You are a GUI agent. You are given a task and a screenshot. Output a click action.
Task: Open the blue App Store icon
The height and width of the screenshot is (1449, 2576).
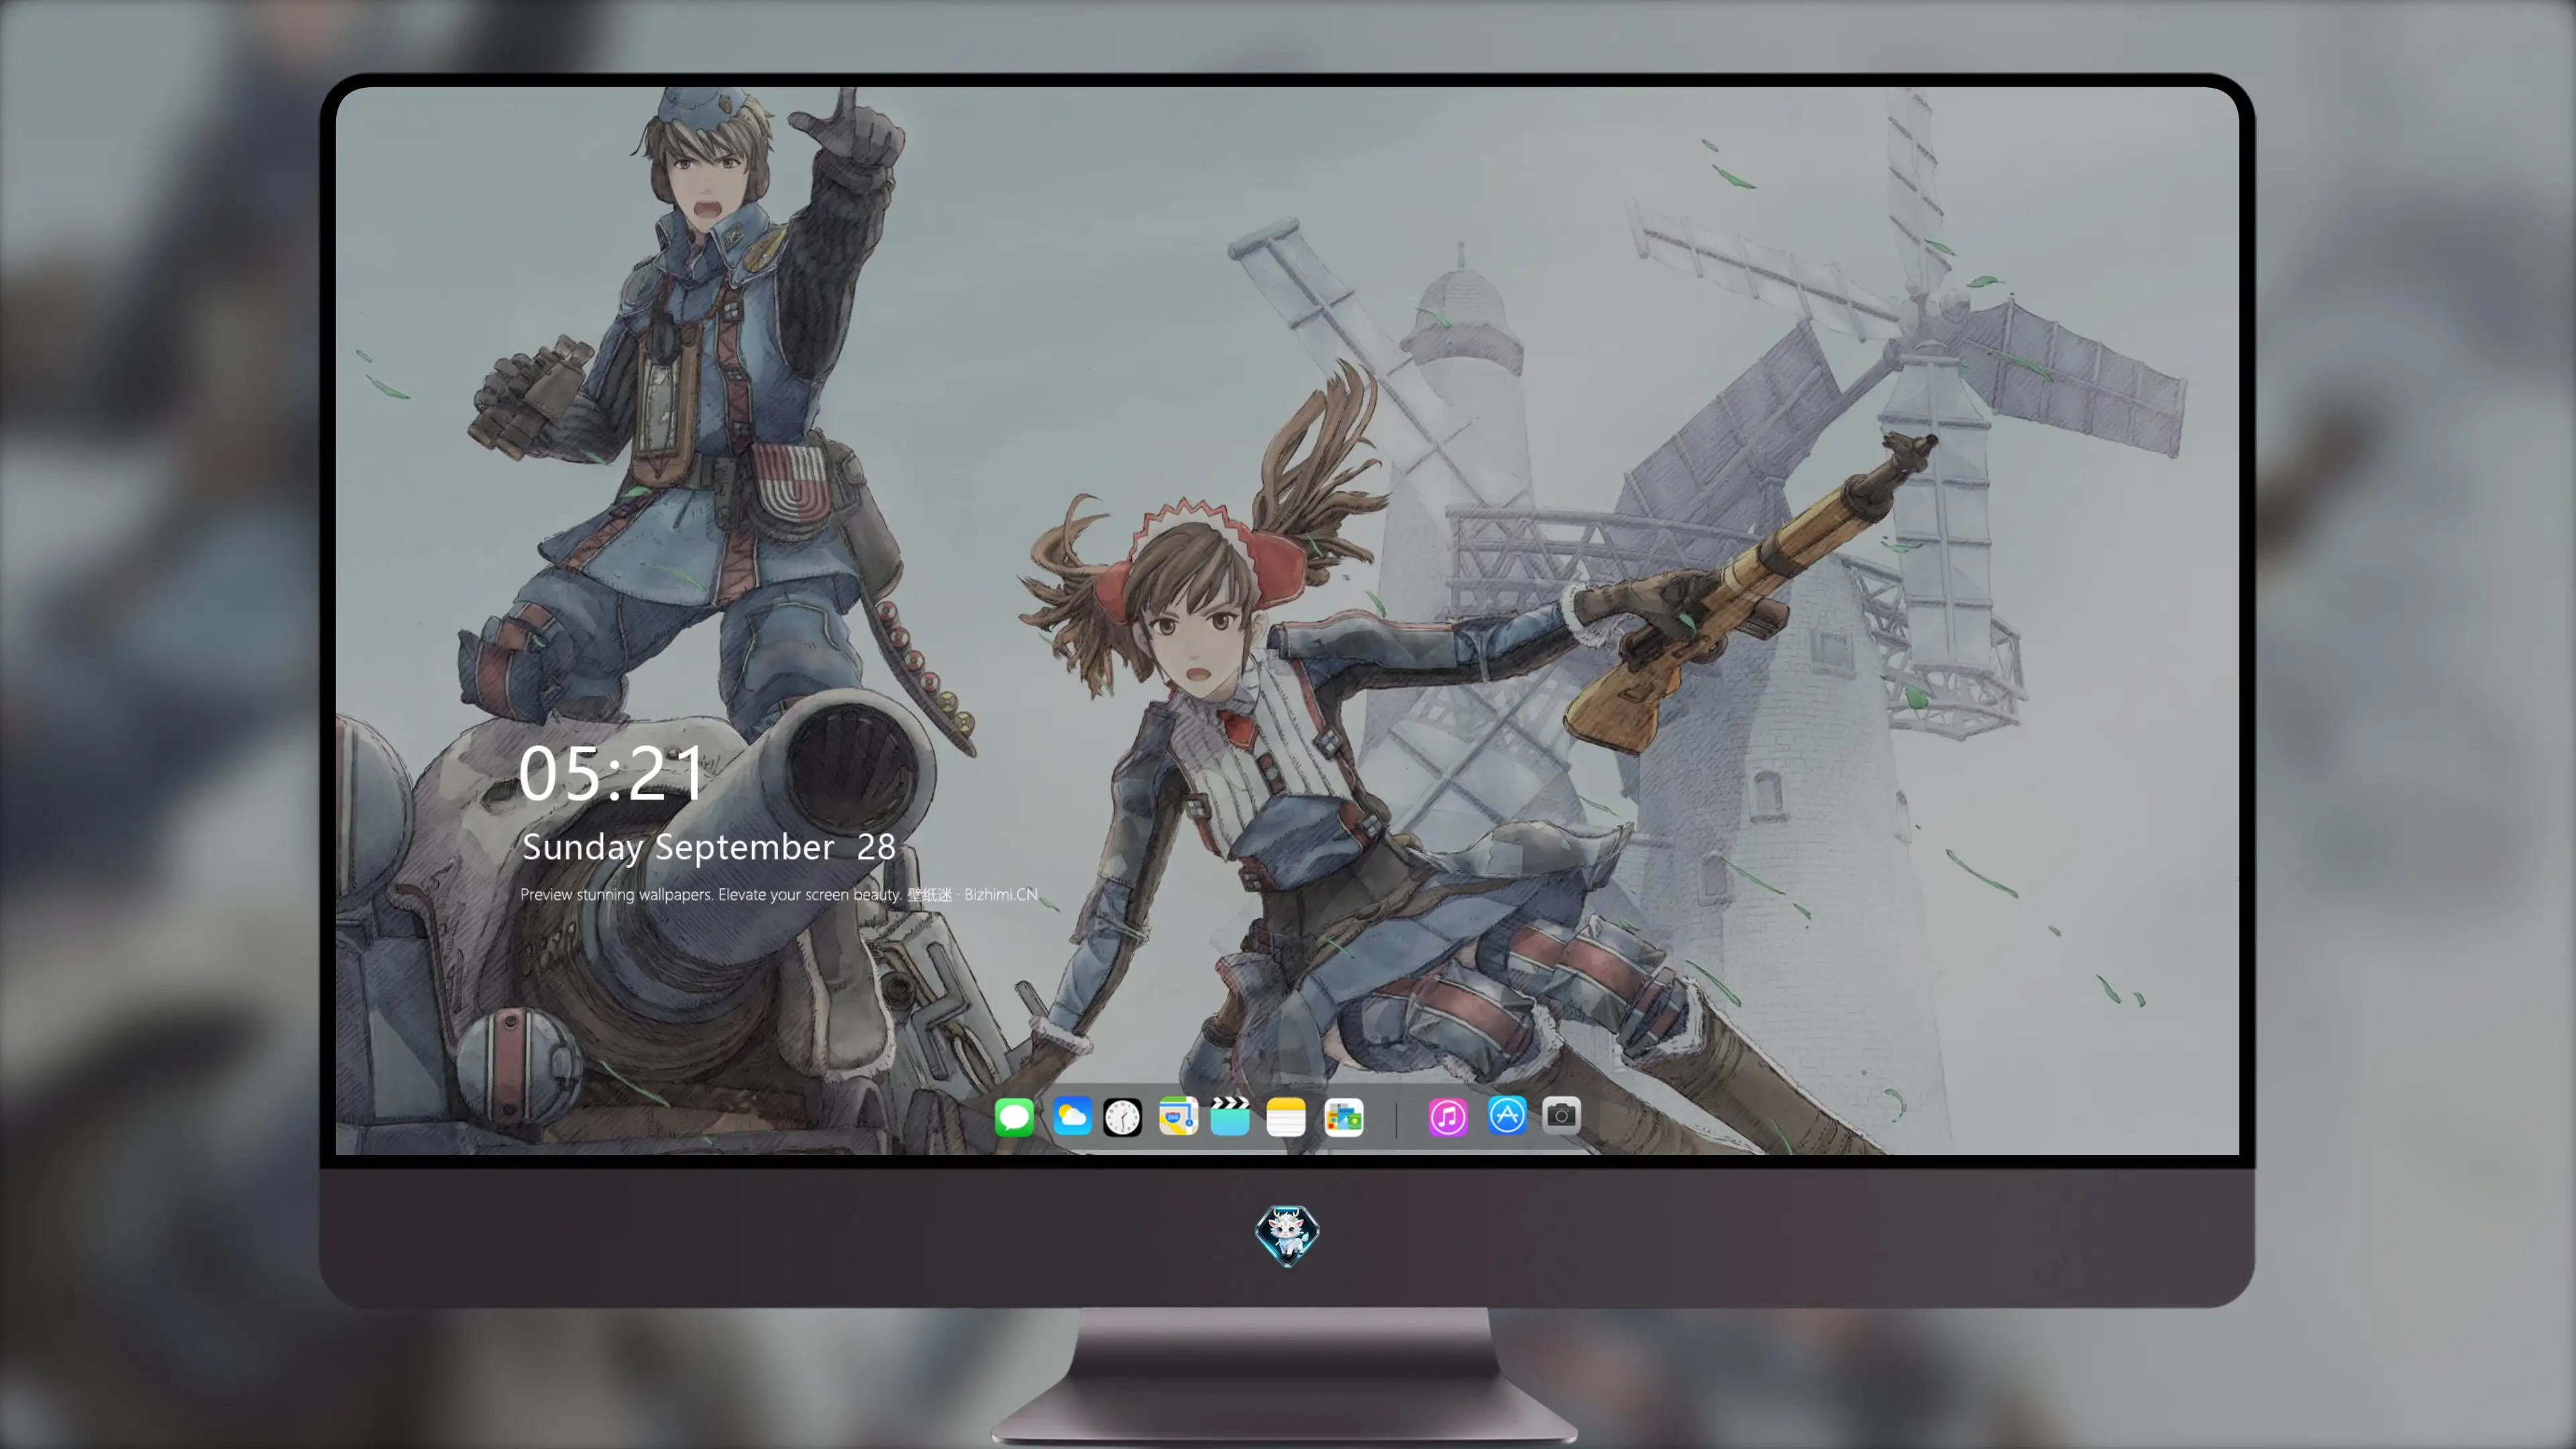click(x=1507, y=1115)
